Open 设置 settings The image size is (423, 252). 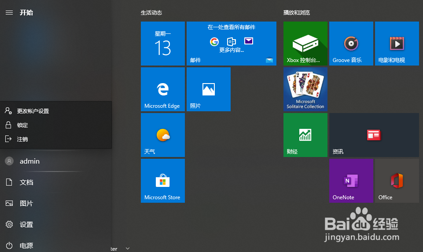coord(56,224)
